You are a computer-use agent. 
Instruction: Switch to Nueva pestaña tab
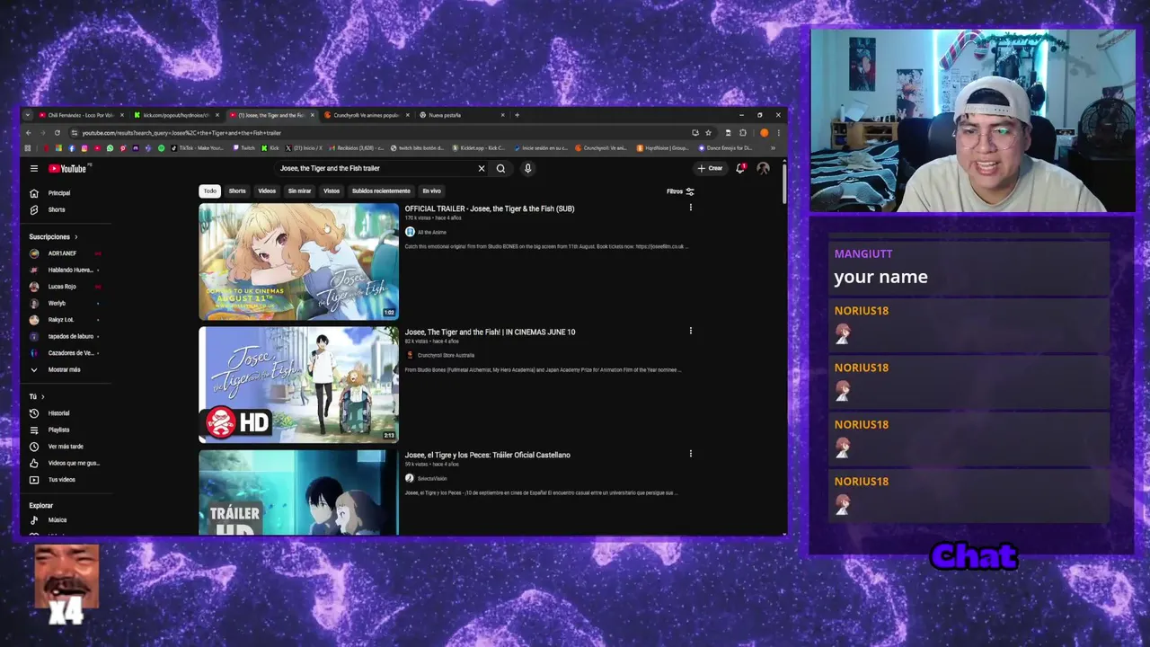tap(461, 115)
